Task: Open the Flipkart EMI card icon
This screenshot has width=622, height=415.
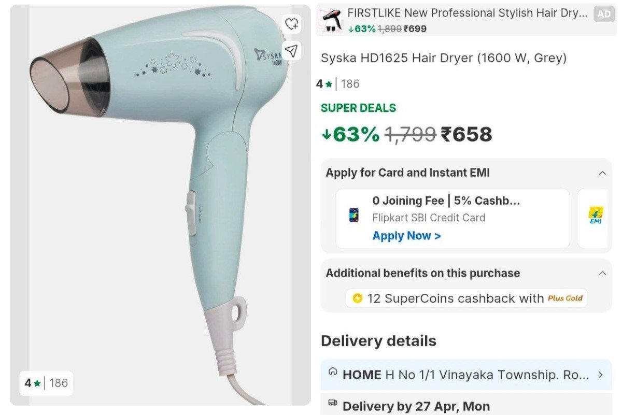Action: pyautogui.click(x=596, y=215)
